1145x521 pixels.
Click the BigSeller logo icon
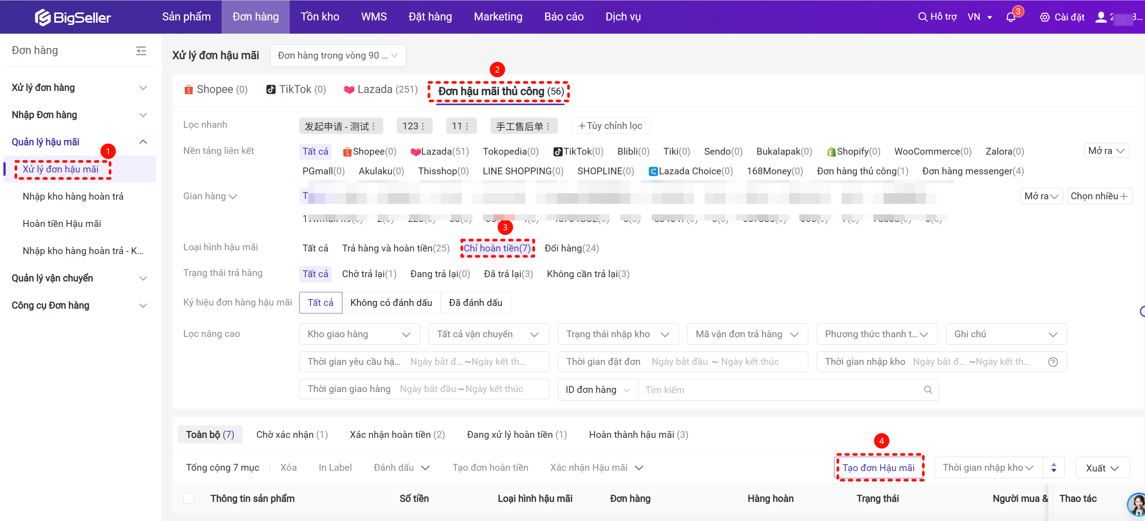[43, 17]
